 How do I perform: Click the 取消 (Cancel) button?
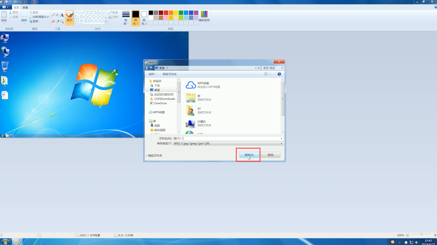point(270,155)
